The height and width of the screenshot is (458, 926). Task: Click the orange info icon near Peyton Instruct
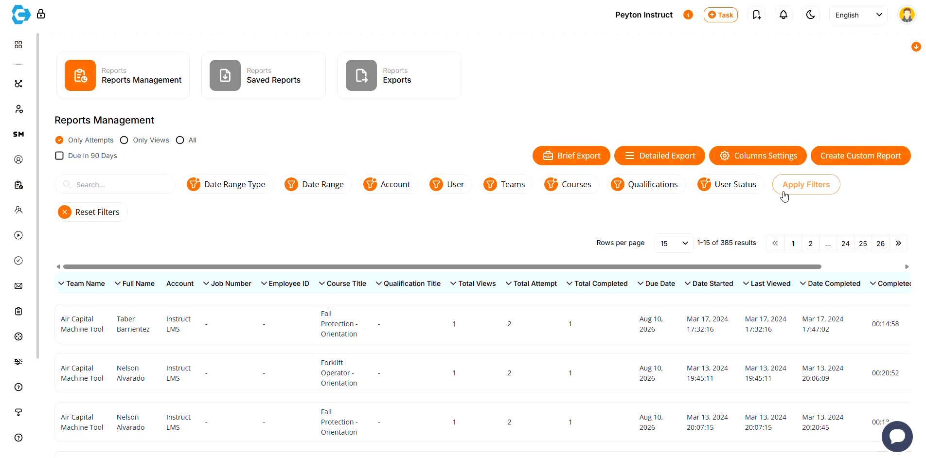[x=688, y=15]
